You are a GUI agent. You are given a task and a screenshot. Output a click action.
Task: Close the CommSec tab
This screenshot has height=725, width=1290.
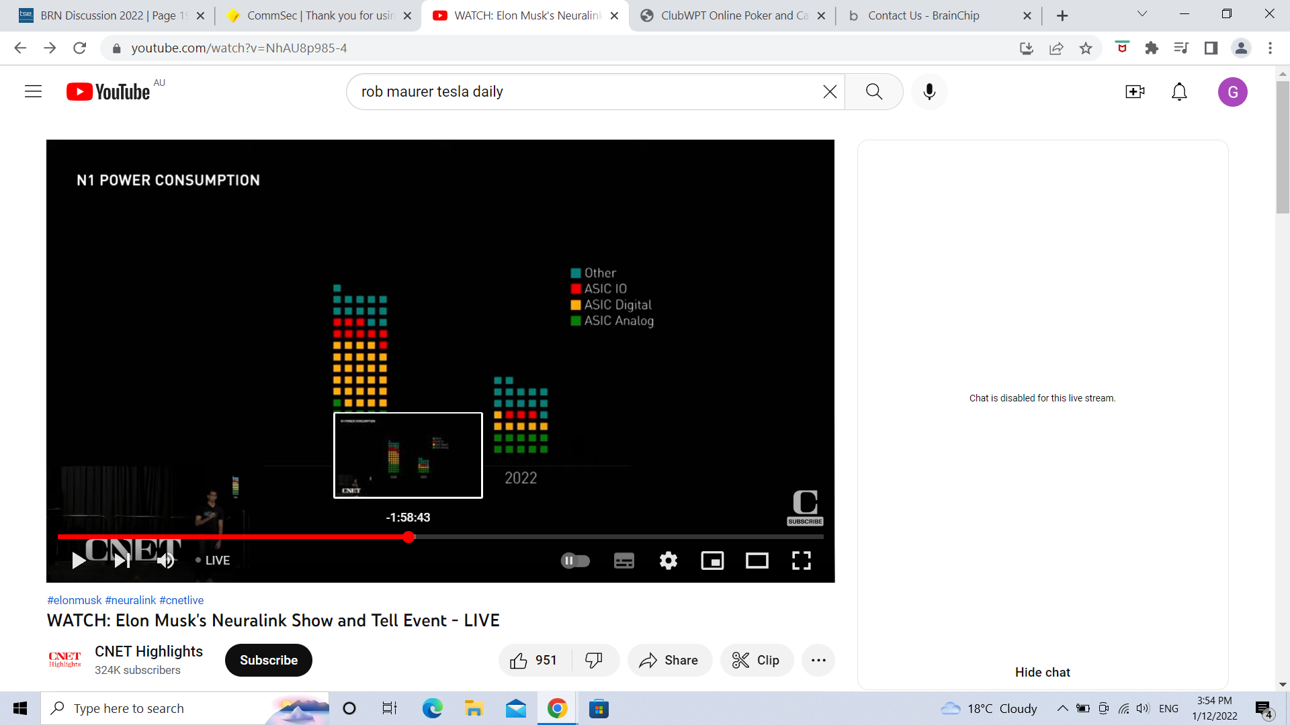click(407, 15)
